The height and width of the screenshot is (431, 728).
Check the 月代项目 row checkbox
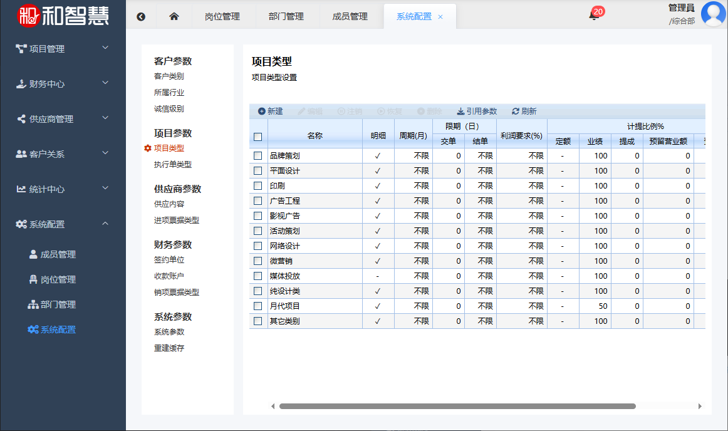coord(257,306)
